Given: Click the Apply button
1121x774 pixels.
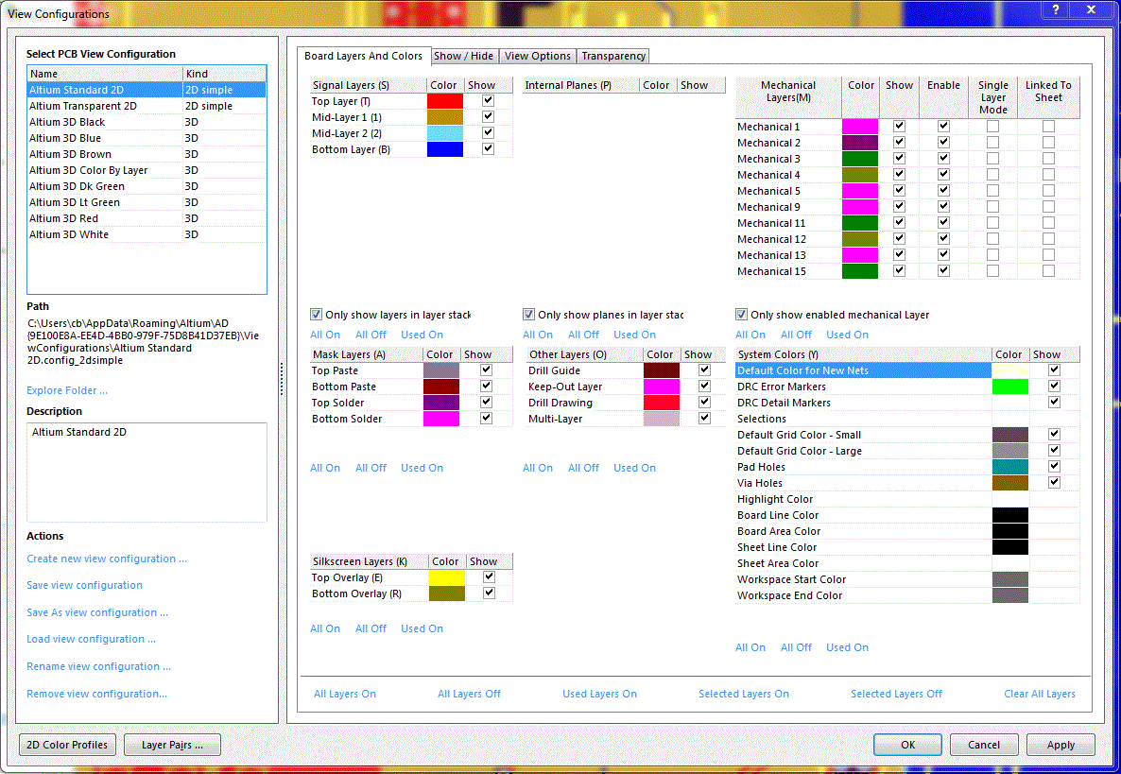Looking at the screenshot, I should pyautogui.click(x=1061, y=745).
